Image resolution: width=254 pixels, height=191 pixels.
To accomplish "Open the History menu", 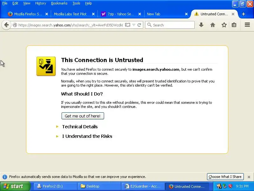I will point(41,3).
